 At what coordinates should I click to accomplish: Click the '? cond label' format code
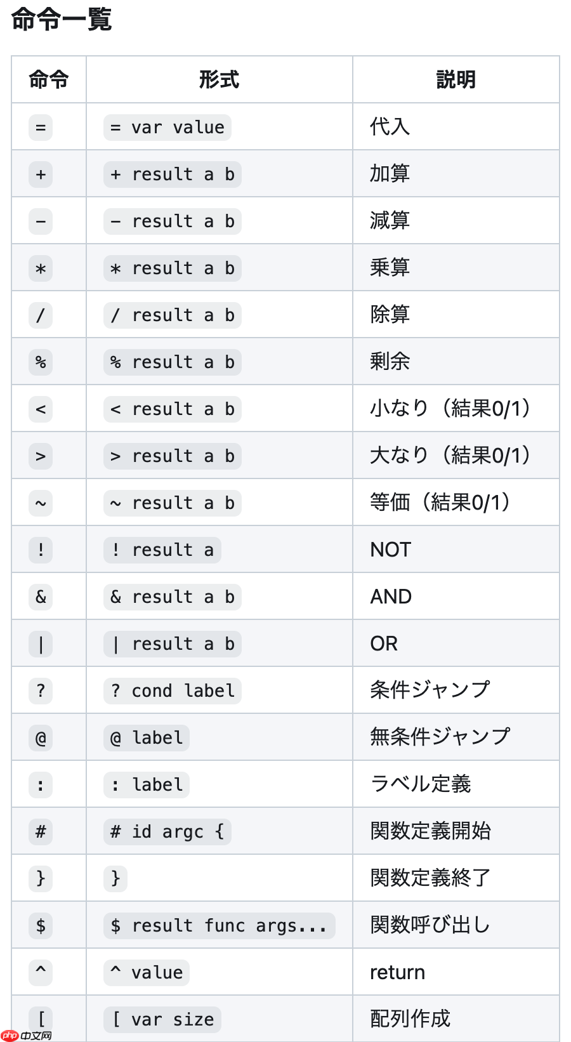pos(173,691)
